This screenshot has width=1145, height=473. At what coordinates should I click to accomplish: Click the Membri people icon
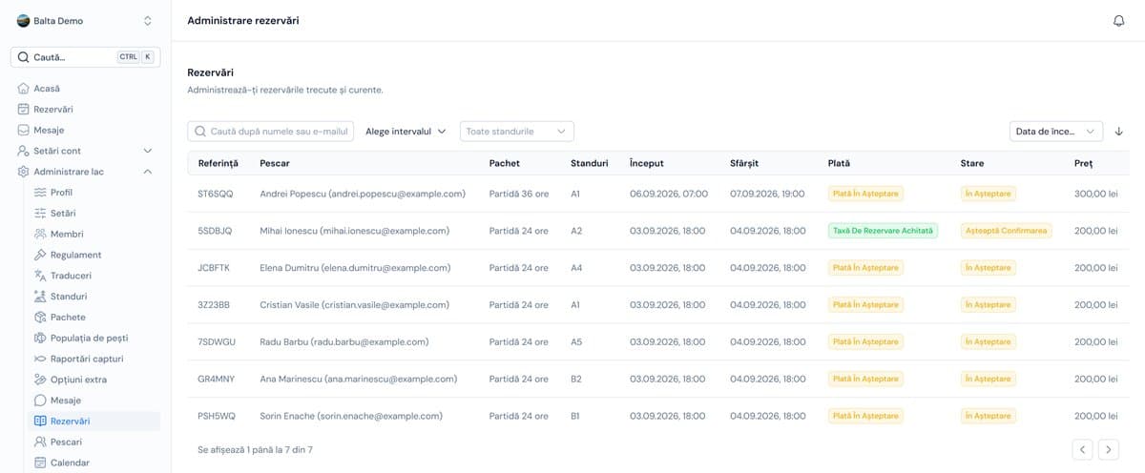coord(40,234)
